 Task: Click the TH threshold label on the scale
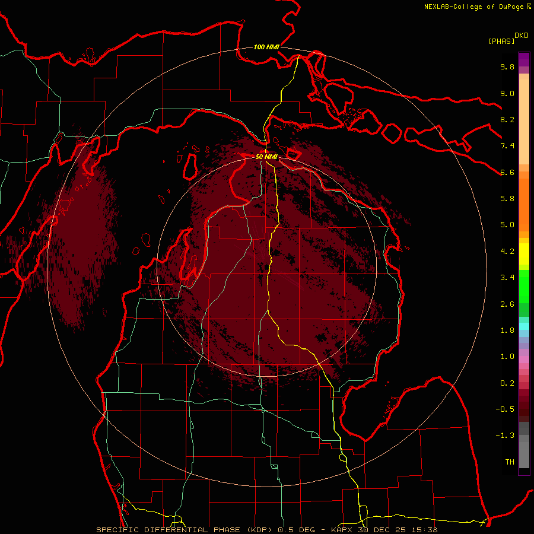click(510, 462)
